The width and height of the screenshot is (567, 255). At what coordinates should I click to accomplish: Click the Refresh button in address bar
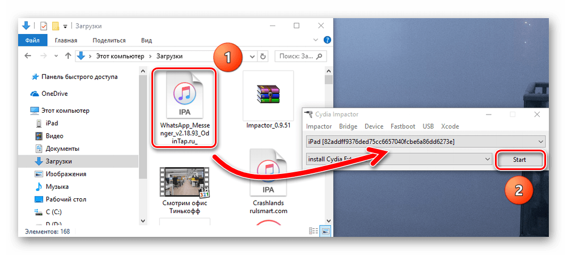[263, 56]
